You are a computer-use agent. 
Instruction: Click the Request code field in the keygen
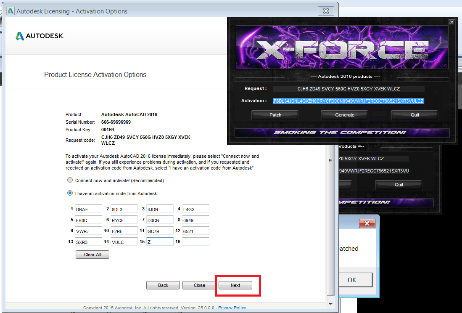349,88
